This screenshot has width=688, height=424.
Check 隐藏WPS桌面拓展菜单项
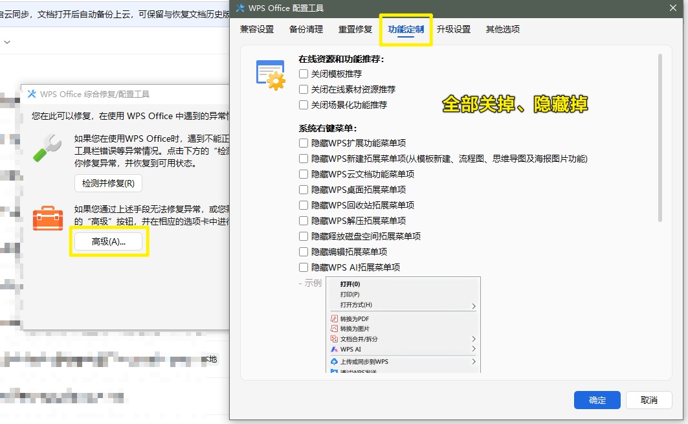(x=303, y=190)
